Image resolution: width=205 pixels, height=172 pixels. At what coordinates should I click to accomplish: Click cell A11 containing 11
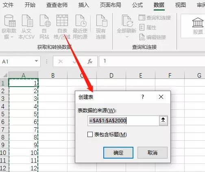tap(24, 160)
